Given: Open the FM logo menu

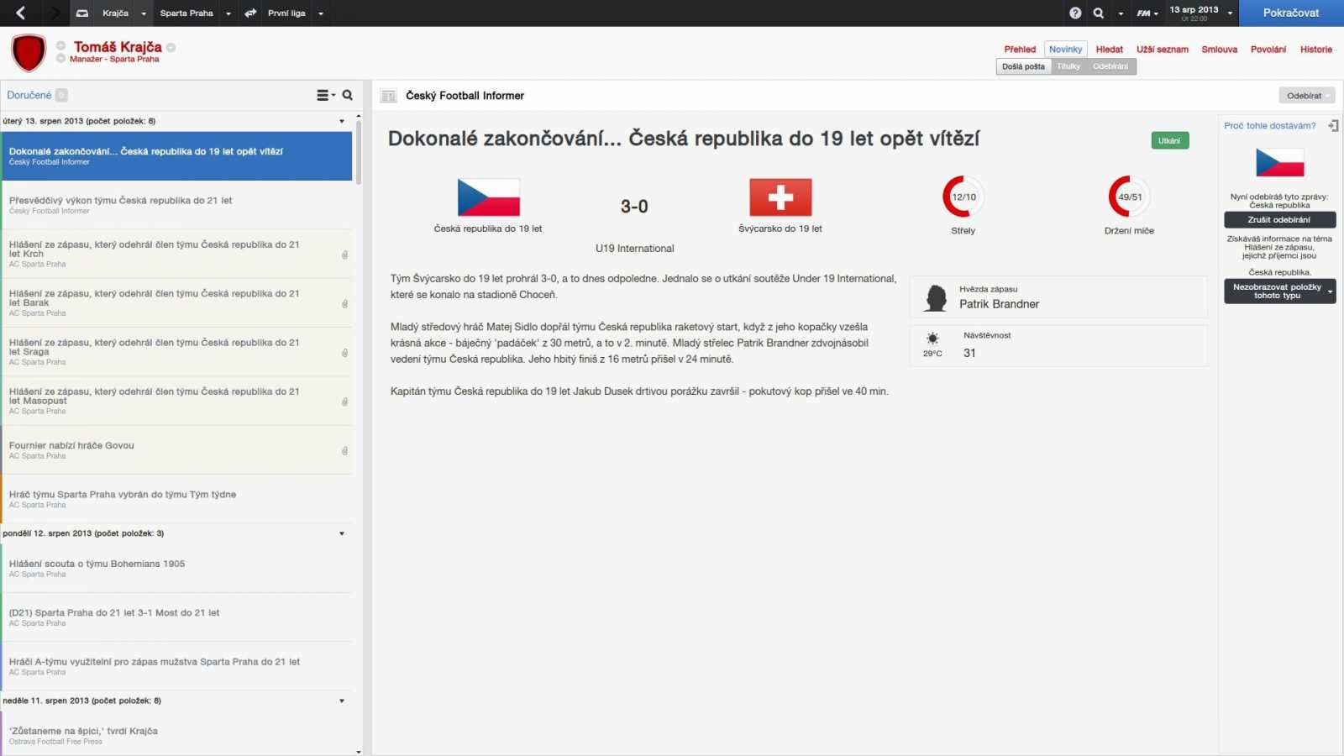Looking at the screenshot, I should tap(1142, 13).
